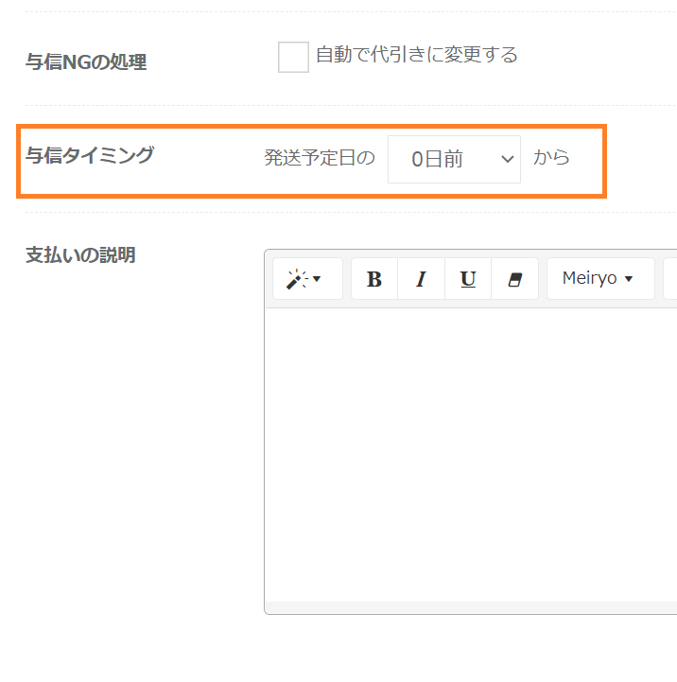Image resolution: width=677 pixels, height=682 pixels.
Task: Open the magic wand Style menu
Action: (307, 279)
